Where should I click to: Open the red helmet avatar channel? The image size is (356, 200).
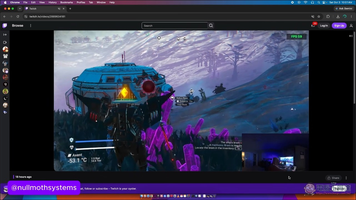5,77
